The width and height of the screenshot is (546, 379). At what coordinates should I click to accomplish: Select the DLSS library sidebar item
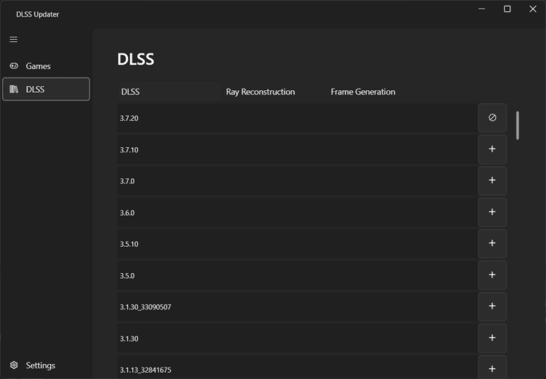45,89
